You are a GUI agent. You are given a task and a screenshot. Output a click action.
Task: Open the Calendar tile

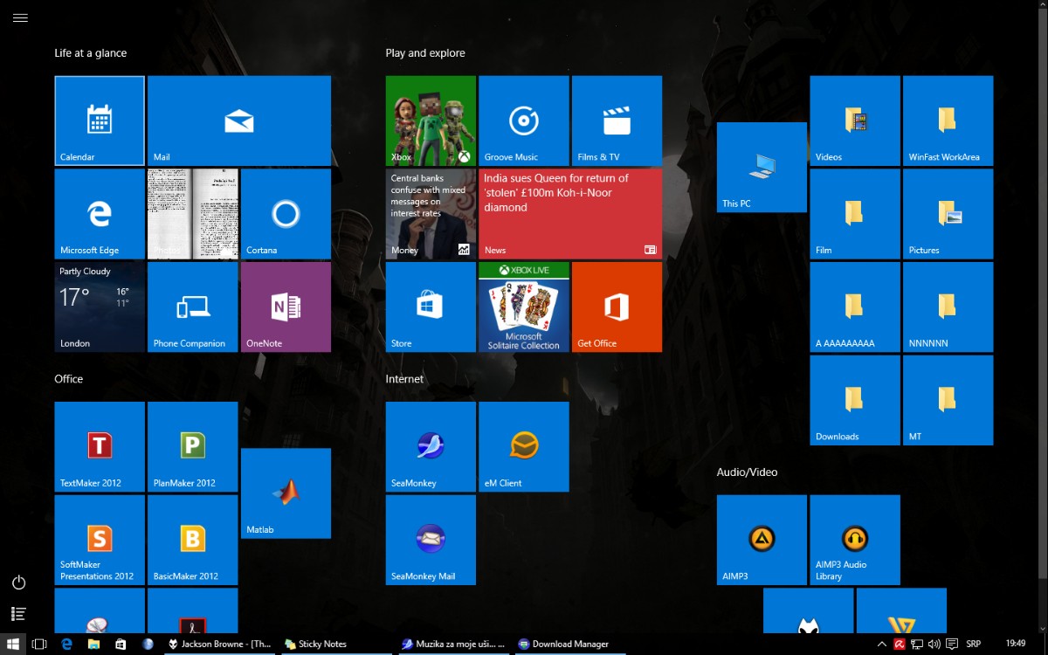[100, 121]
